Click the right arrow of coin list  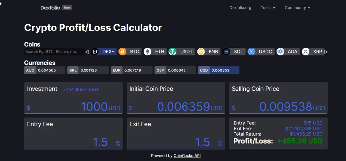pyautogui.click(x=326, y=52)
